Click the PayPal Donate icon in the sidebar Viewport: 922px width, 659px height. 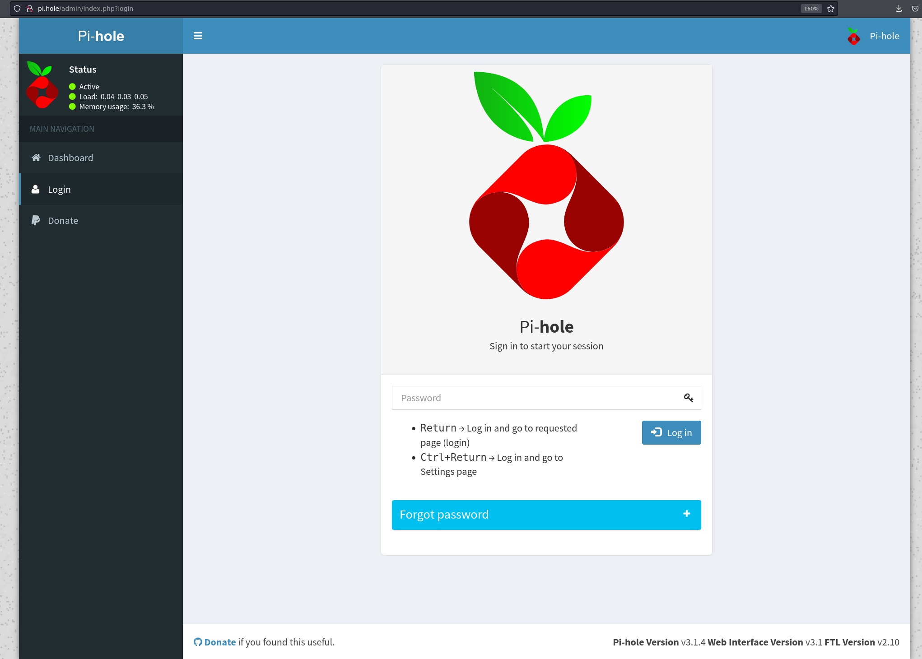pos(35,220)
